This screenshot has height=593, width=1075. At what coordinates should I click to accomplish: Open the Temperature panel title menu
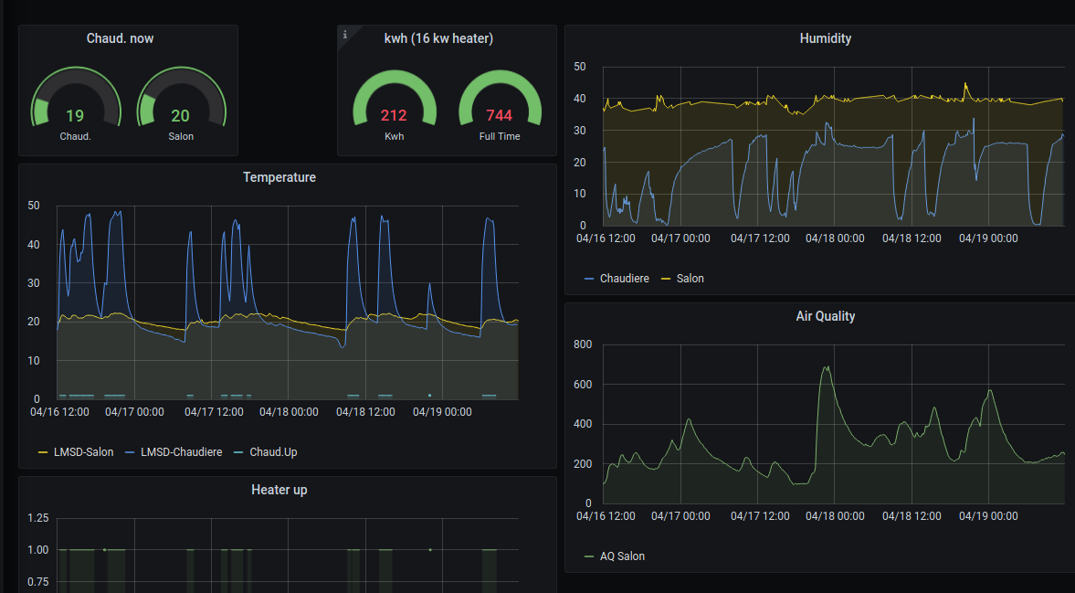point(279,177)
